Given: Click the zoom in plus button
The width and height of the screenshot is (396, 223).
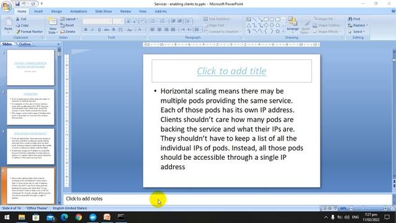Looking at the screenshot, I should pyautogui.click(x=385, y=208).
